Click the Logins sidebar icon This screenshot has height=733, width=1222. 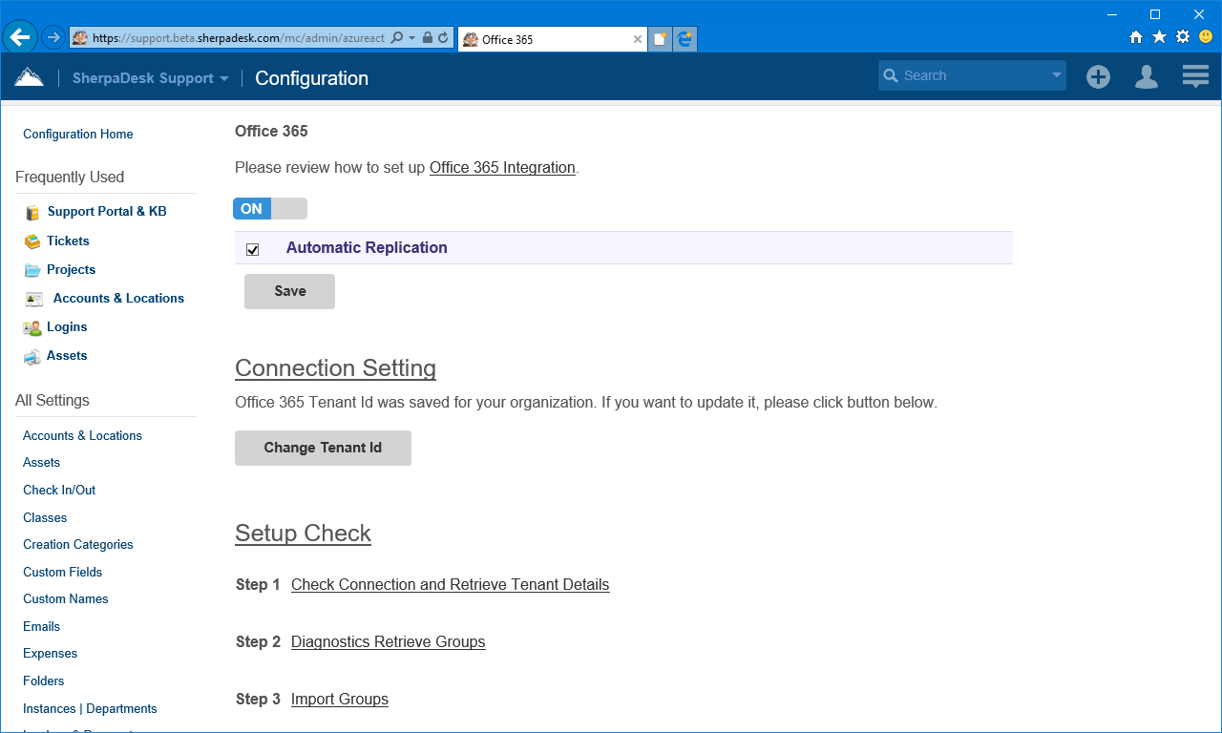[31, 326]
